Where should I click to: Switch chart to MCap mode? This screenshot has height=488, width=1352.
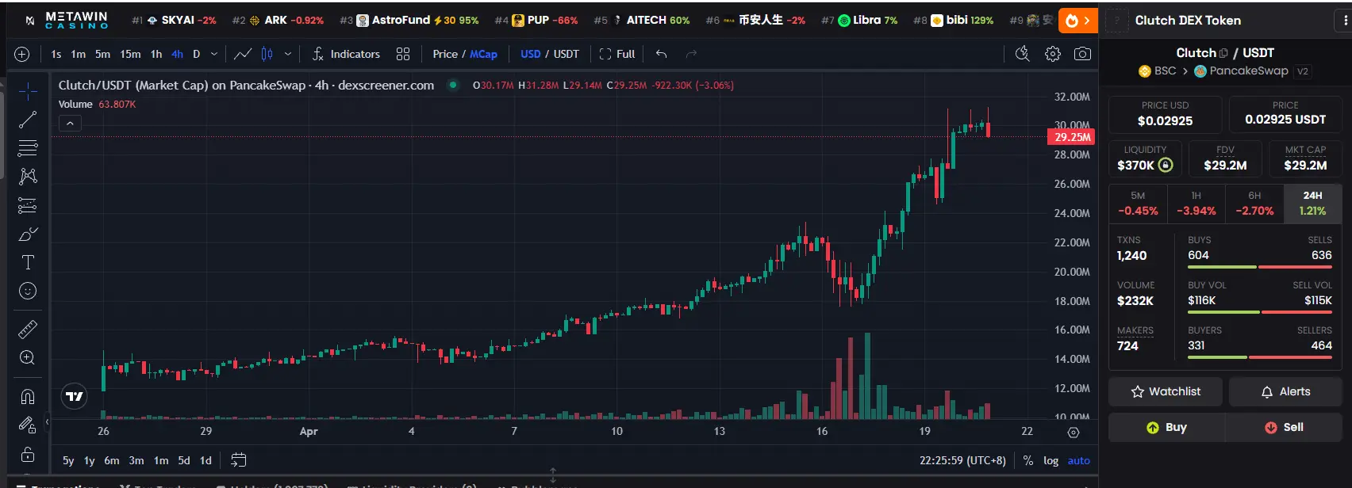(483, 54)
